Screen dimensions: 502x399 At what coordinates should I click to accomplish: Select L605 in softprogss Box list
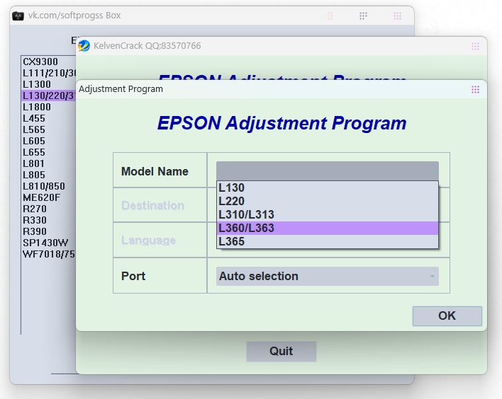pyautogui.click(x=49, y=141)
